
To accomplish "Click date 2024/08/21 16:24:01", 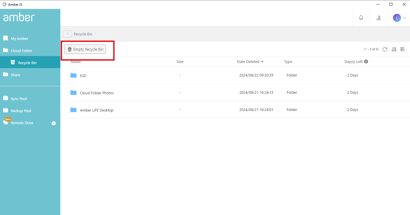I will point(256,110).
